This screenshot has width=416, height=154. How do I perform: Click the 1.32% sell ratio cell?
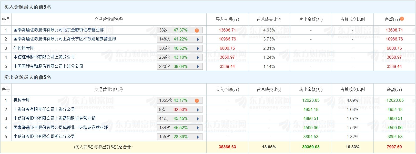tap(353, 137)
